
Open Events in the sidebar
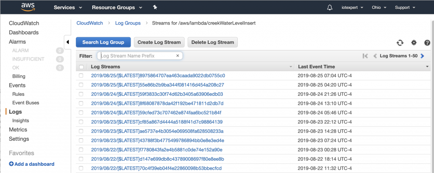pos(17,85)
